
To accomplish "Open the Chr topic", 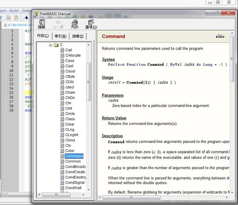I will tap(68, 103).
